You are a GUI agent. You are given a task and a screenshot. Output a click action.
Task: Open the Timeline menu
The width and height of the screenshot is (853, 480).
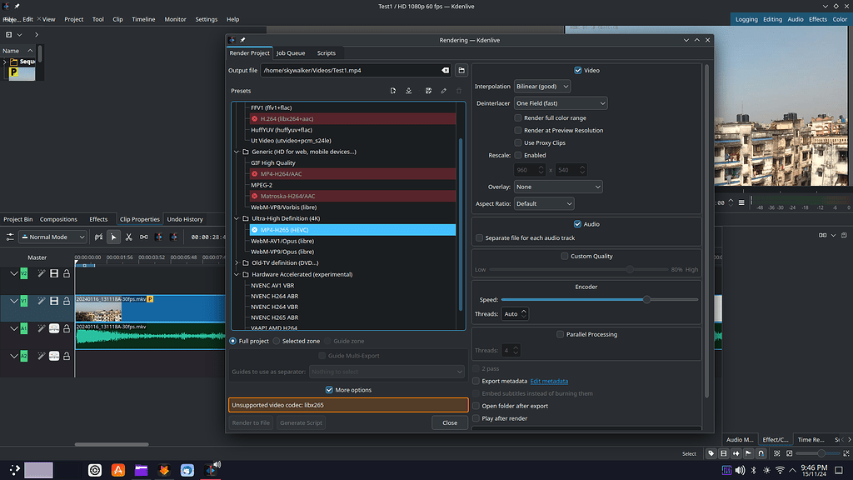143,19
